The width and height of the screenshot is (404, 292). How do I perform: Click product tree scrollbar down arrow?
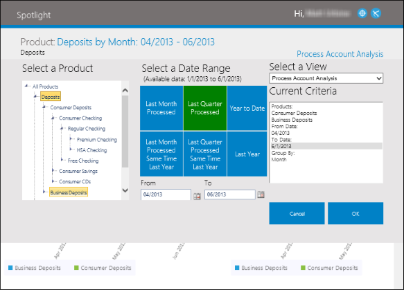[x=125, y=190]
